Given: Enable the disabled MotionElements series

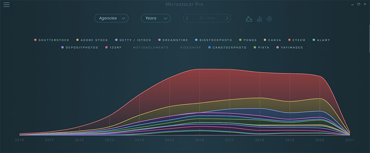Looking at the screenshot, I should (x=151, y=47).
